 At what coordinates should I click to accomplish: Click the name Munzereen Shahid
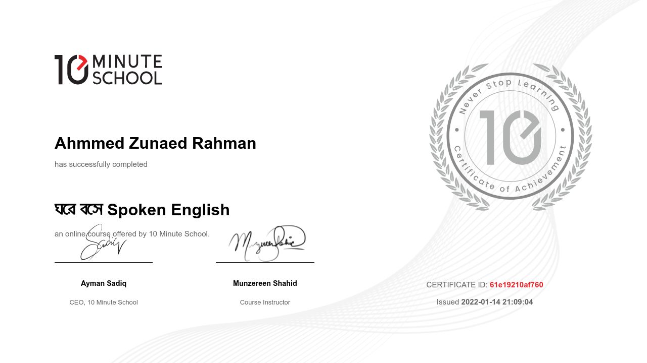point(265,283)
